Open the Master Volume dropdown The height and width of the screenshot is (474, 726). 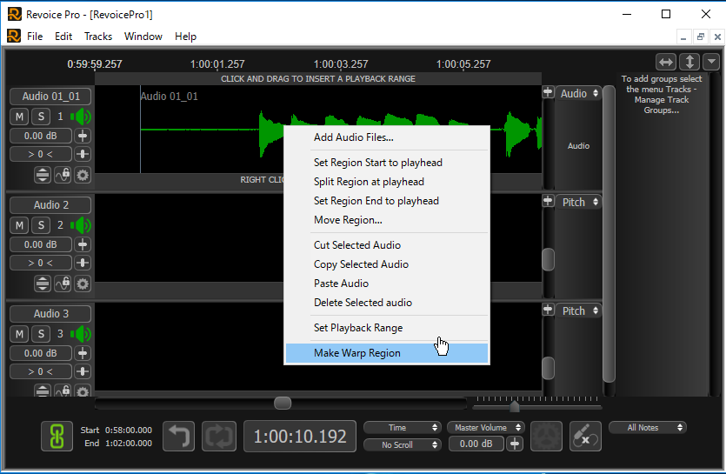[x=485, y=427]
